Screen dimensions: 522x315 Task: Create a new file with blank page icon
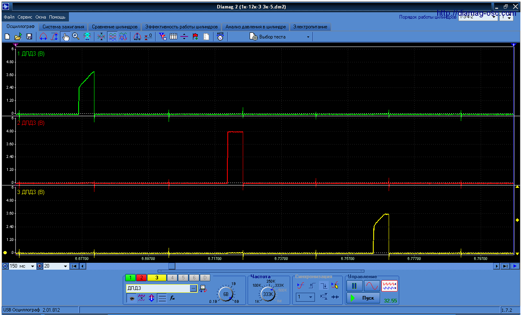tap(7, 37)
